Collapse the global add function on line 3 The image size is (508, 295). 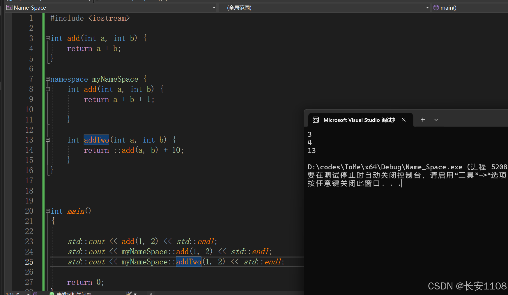48,38
